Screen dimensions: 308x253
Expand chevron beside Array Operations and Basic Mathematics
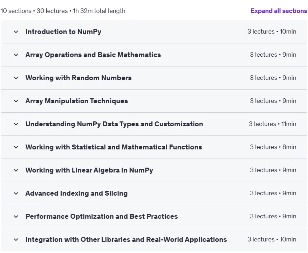click(16, 55)
